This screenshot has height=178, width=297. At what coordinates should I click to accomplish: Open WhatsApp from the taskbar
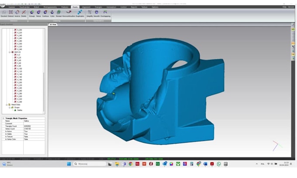(x=219, y=164)
